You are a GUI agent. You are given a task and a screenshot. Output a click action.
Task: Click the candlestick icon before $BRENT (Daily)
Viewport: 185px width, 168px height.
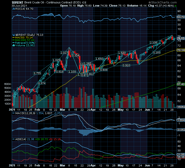coord(13,35)
